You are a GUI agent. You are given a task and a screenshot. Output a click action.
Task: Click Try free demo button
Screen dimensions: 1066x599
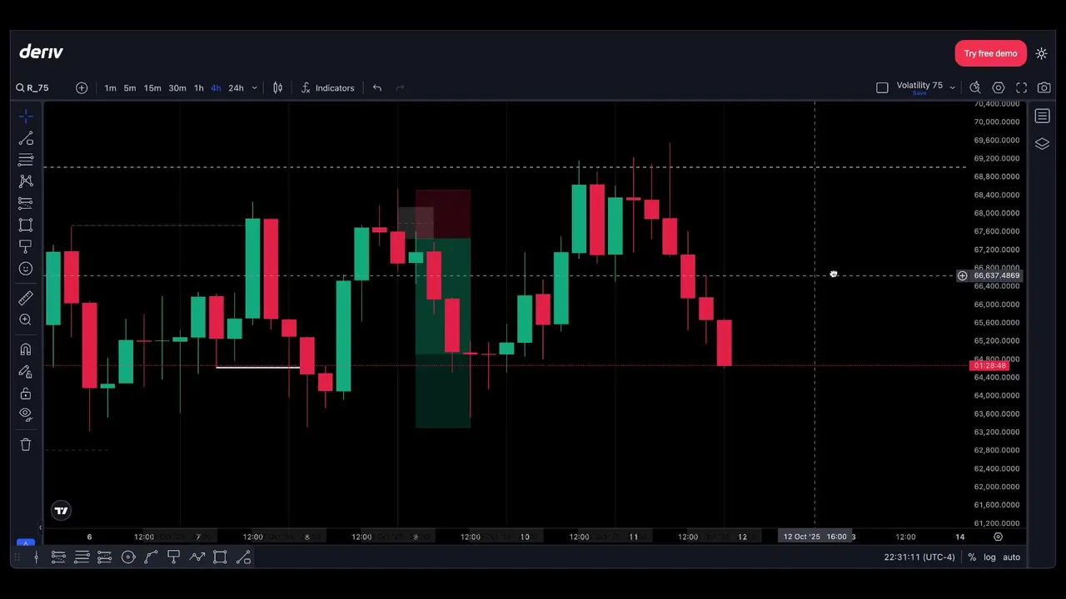click(990, 53)
